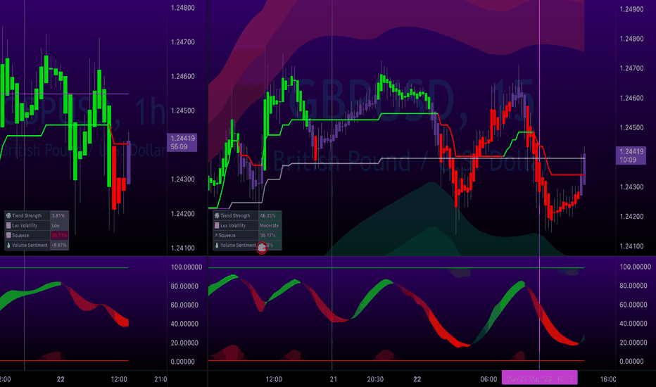Click the left chart's 1.24419 current price label
Image resolution: width=656 pixels, height=387 pixels.
point(182,142)
